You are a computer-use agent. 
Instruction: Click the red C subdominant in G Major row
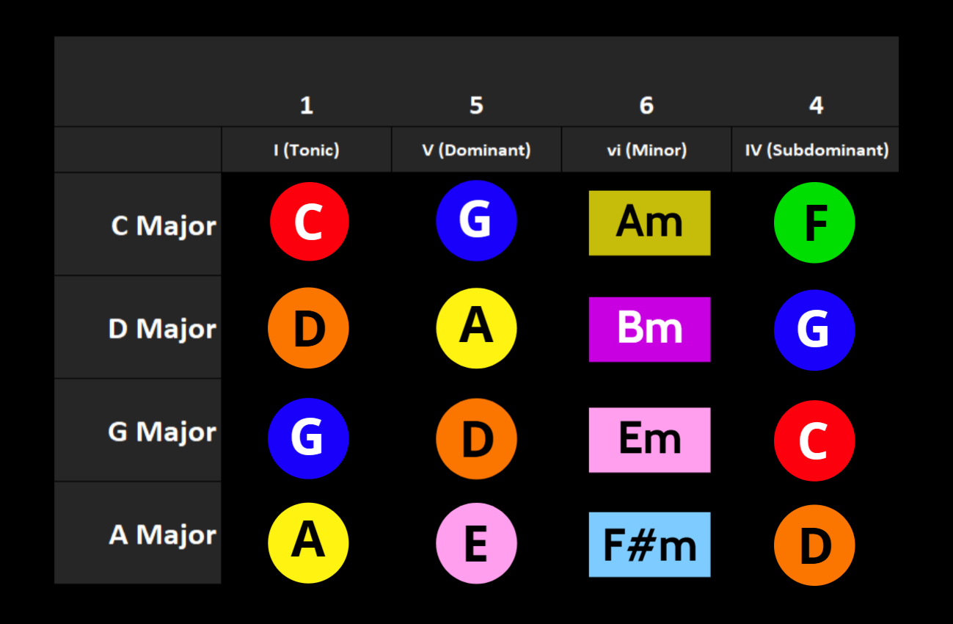point(814,440)
